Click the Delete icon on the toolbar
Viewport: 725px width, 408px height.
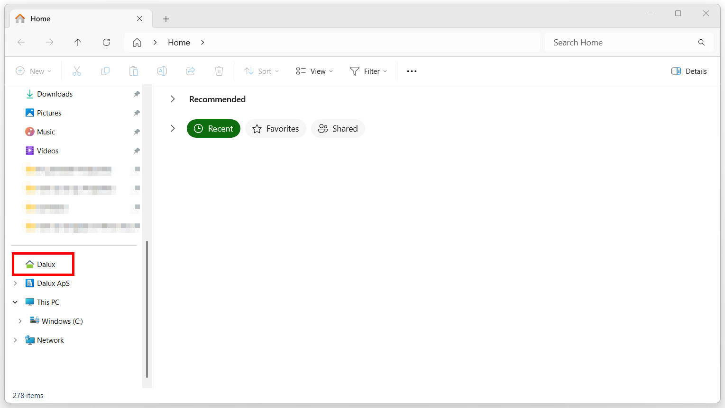coord(219,71)
